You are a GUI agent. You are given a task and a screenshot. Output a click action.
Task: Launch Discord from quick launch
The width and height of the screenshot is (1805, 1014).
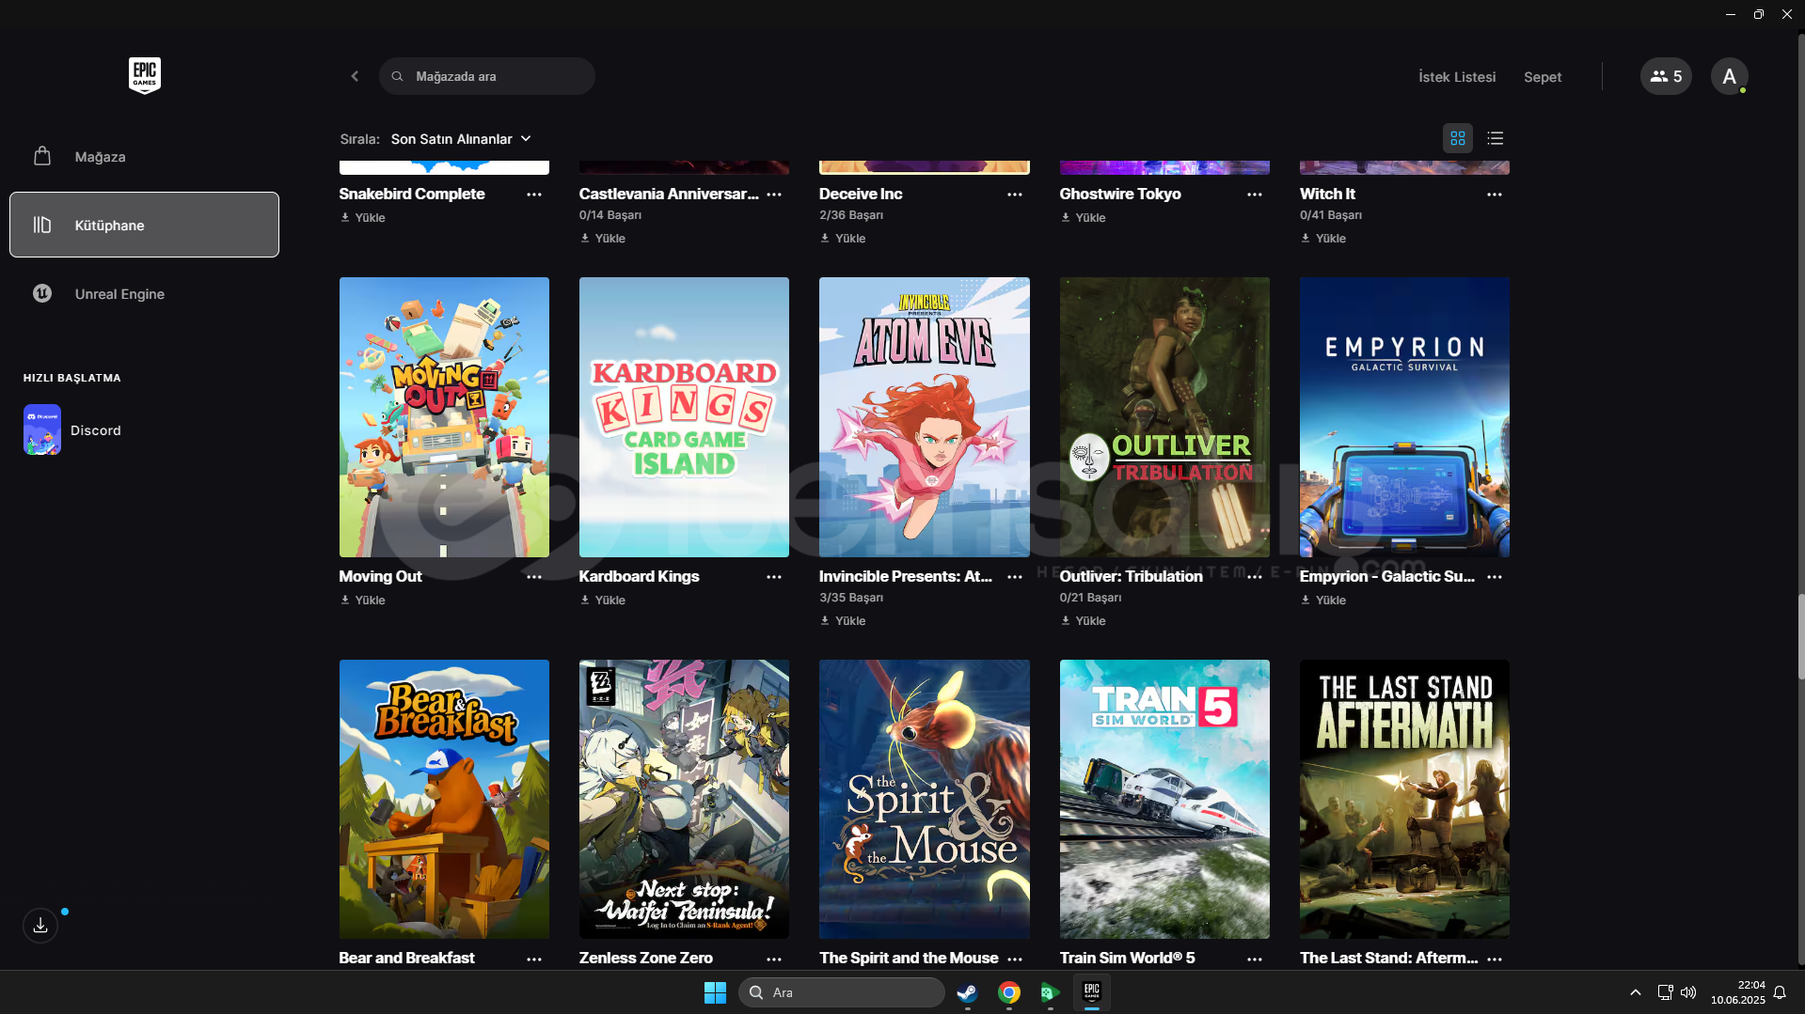click(x=73, y=429)
